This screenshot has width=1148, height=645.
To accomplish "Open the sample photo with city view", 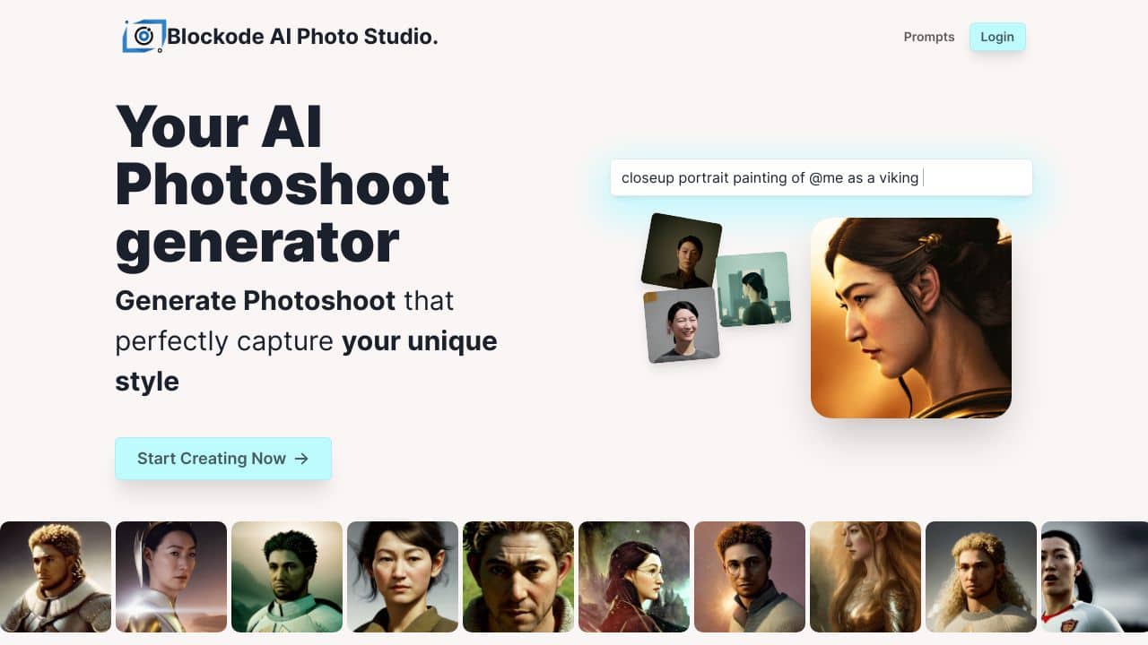I will click(753, 288).
